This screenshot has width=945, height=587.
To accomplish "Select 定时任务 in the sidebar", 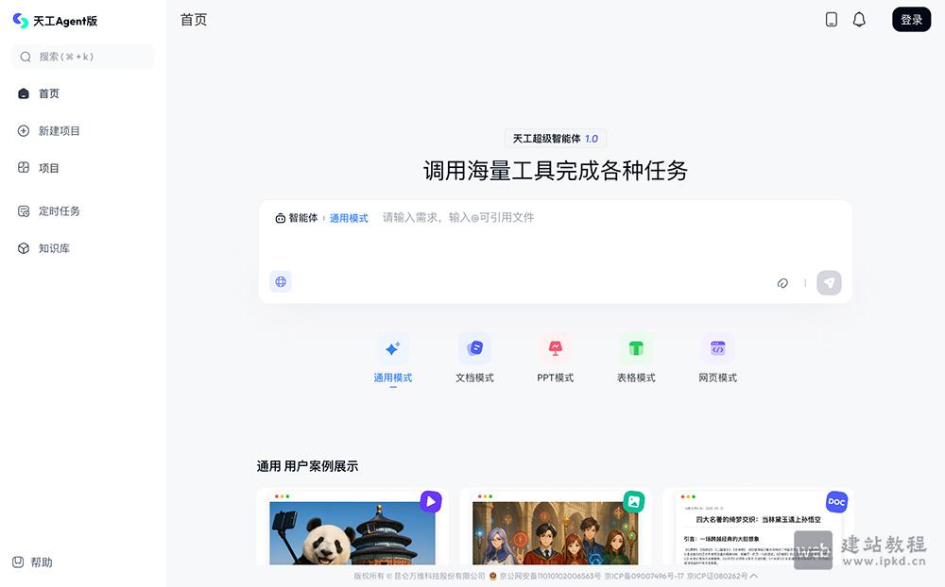I will [x=57, y=210].
